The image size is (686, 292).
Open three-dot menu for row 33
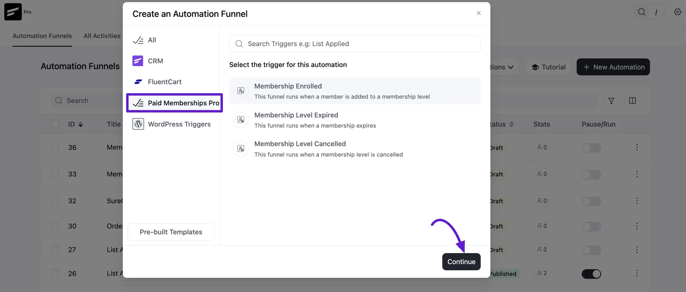[637, 174]
